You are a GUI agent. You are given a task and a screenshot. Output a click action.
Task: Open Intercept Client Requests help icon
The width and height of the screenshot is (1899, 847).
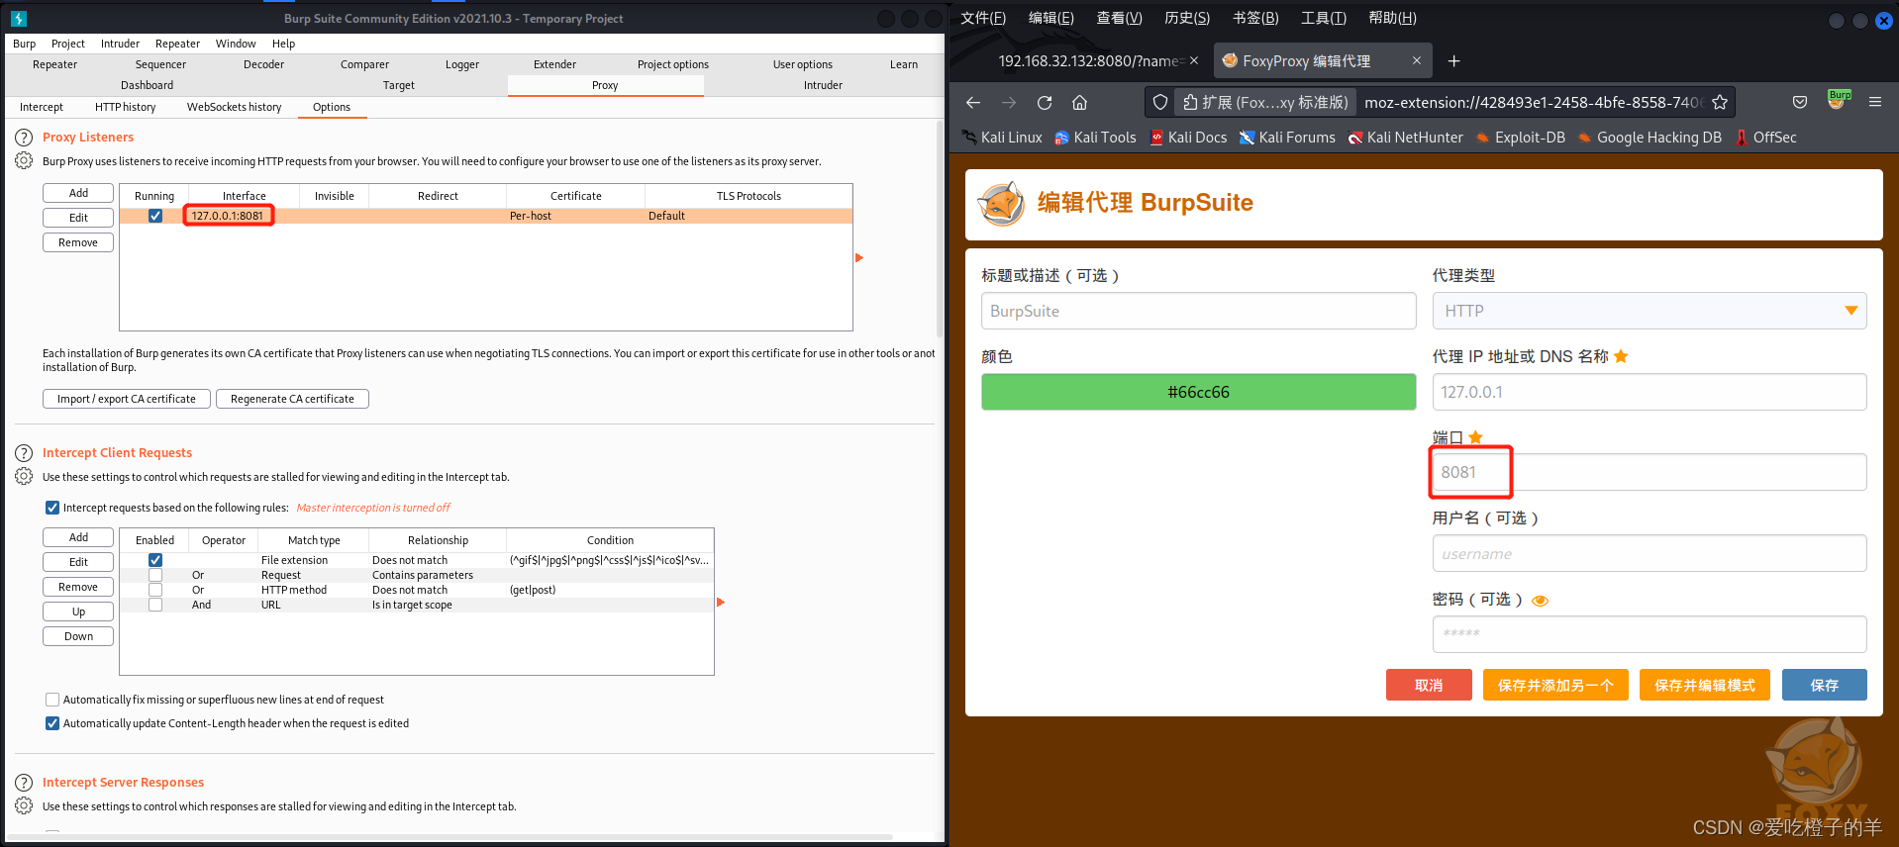pyautogui.click(x=24, y=453)
